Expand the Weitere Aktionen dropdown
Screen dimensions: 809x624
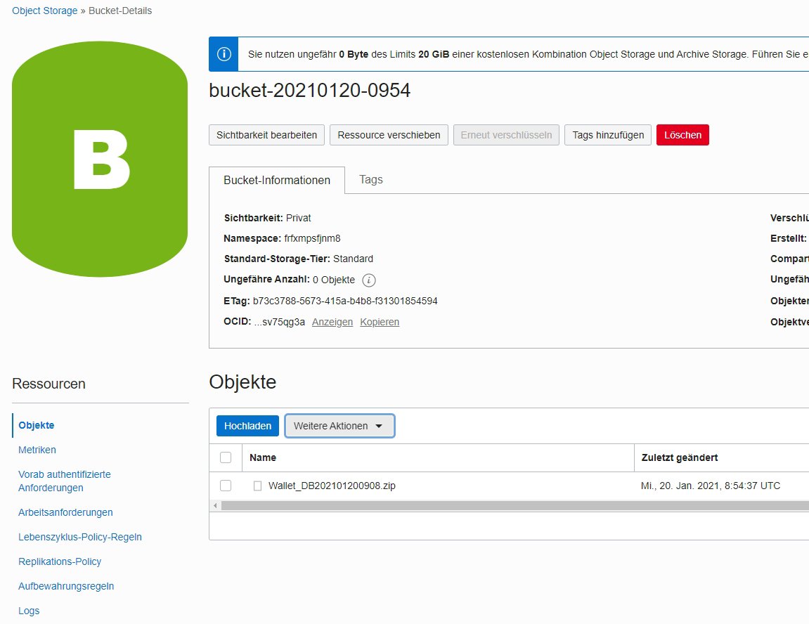(x=339, y=425)
